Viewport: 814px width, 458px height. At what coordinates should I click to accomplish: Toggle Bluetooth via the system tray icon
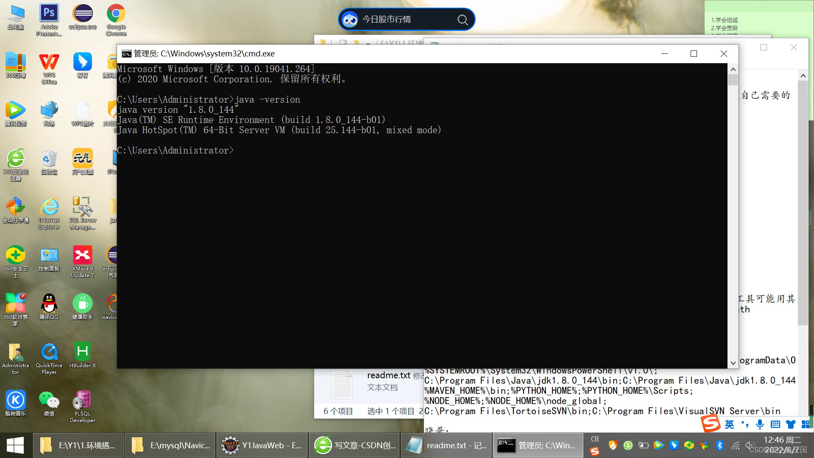(719, 446)
